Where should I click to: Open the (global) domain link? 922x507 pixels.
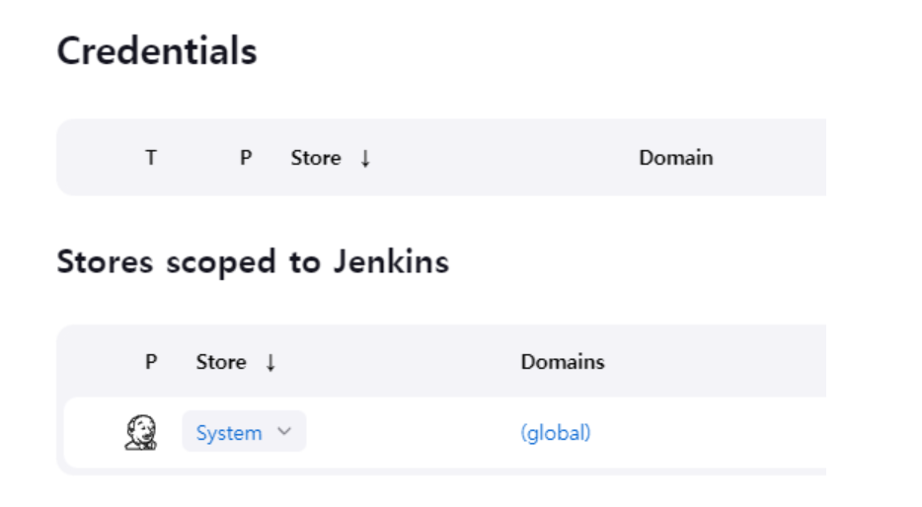click(556, 433)
